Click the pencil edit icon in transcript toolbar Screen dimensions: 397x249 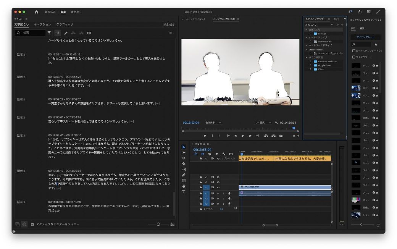click(66, 33)
